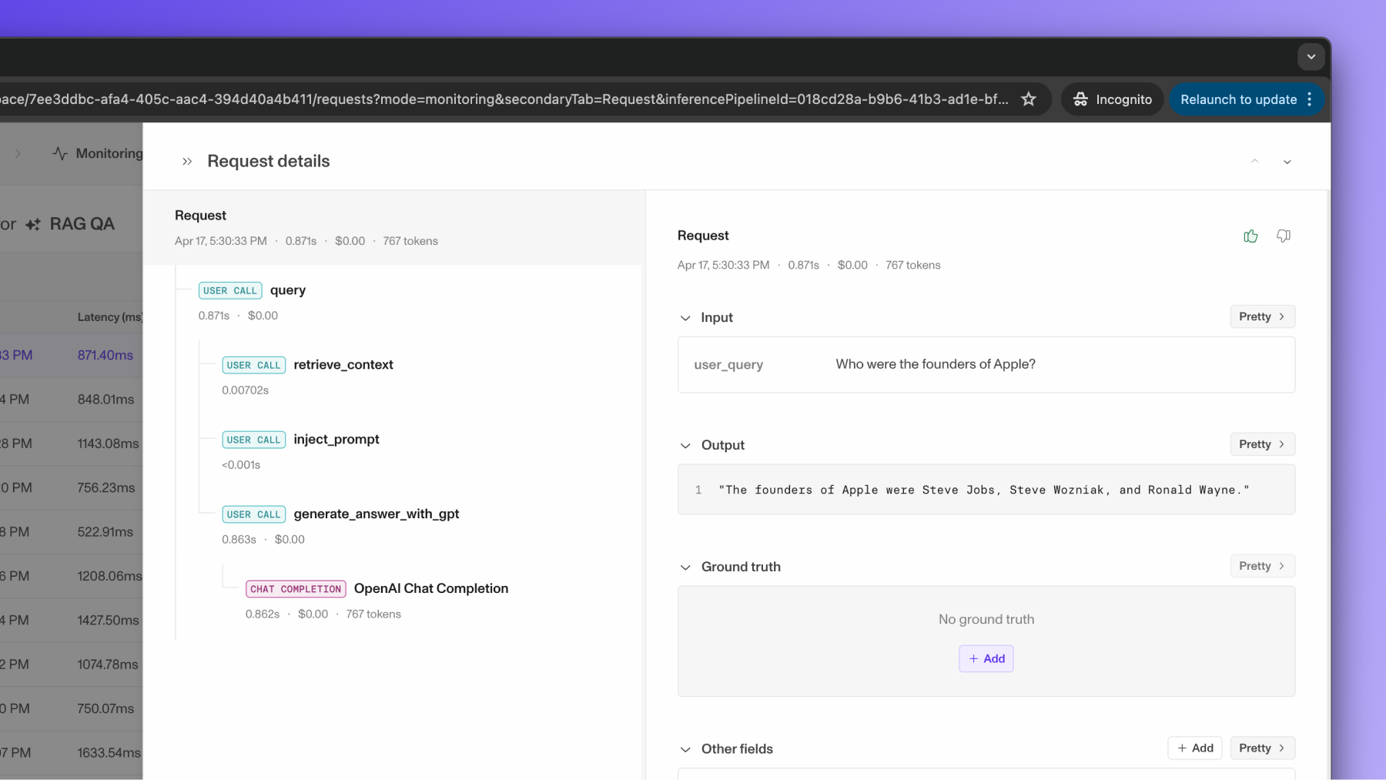Image resolution: width=1386 pixels, height=780 pixels.
Task: Go to next request with down arrow
Action: (x=1287, y=162)
